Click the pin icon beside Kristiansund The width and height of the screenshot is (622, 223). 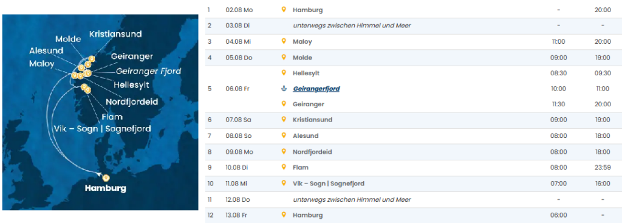284,119
